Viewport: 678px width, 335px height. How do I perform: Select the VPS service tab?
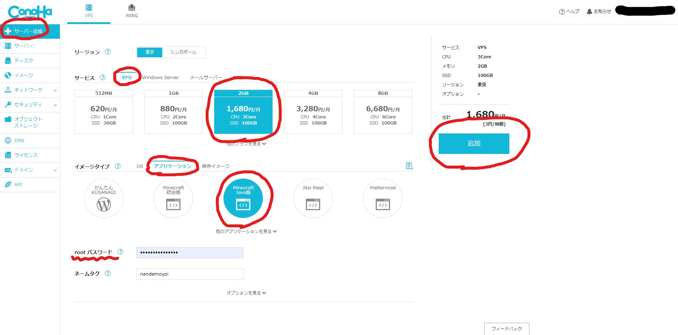coord(126,77)
